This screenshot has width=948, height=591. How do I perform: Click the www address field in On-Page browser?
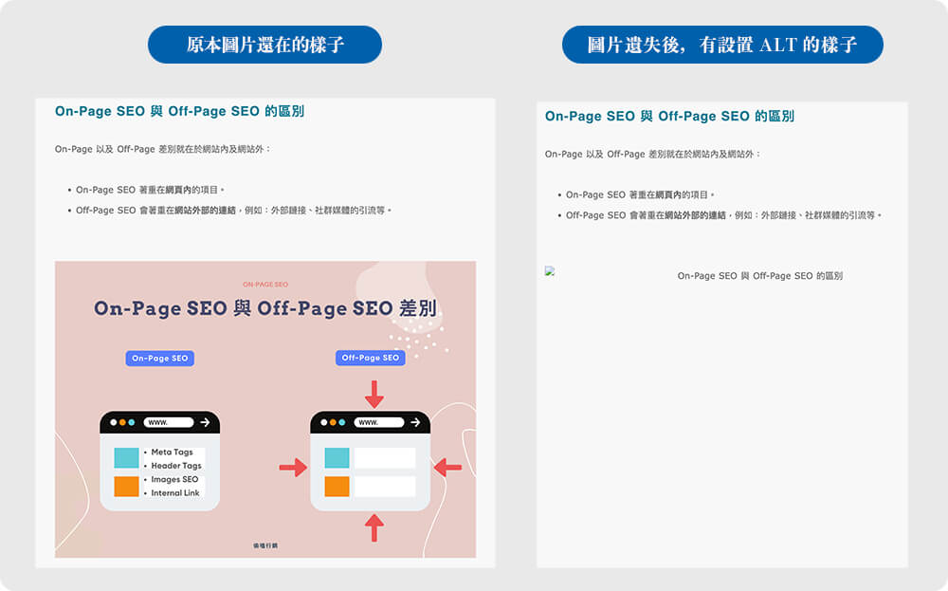point(168,422)
